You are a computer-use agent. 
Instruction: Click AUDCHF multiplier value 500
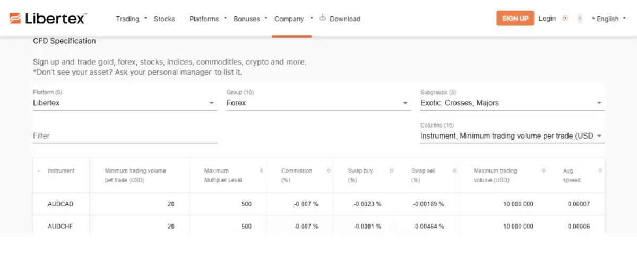point(246,226)
